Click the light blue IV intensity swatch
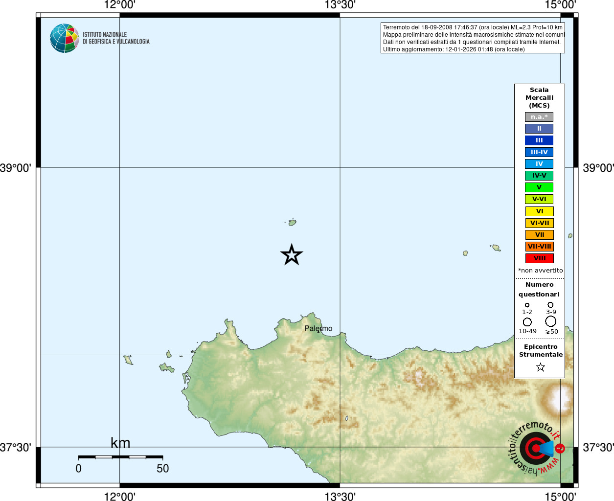 click(539, 164)
